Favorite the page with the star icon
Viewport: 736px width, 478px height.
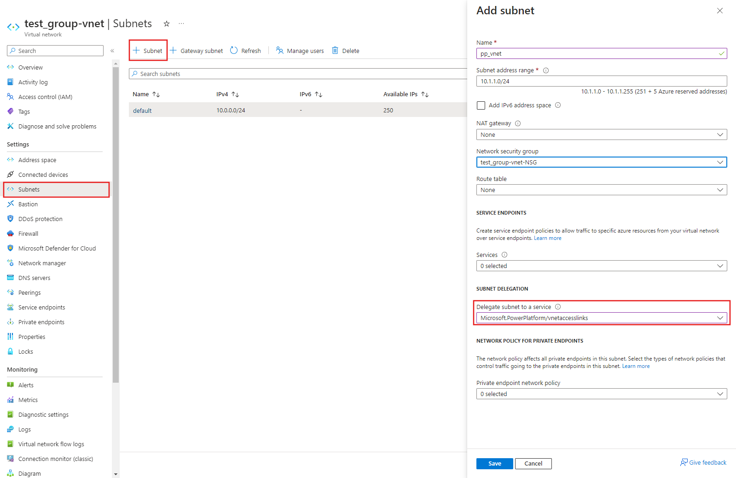(167, 23)
